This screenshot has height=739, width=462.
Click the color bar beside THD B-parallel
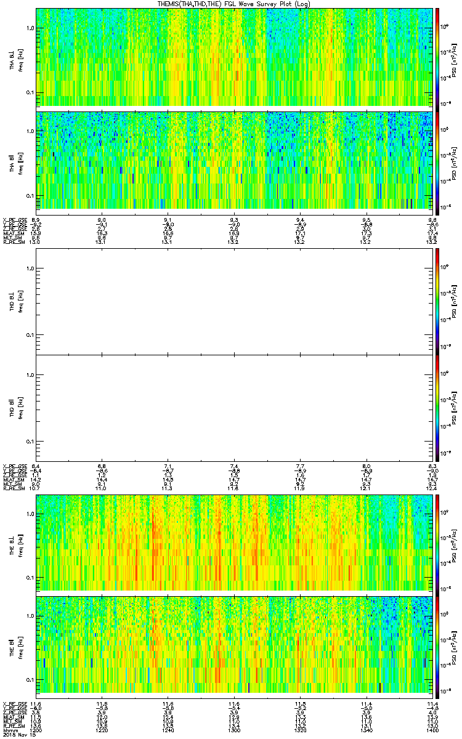[437, 408]
